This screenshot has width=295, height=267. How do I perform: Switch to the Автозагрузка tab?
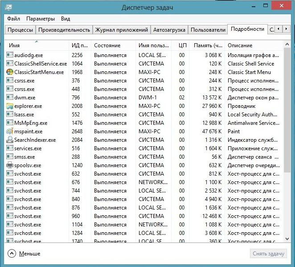[x=169, y=30]
